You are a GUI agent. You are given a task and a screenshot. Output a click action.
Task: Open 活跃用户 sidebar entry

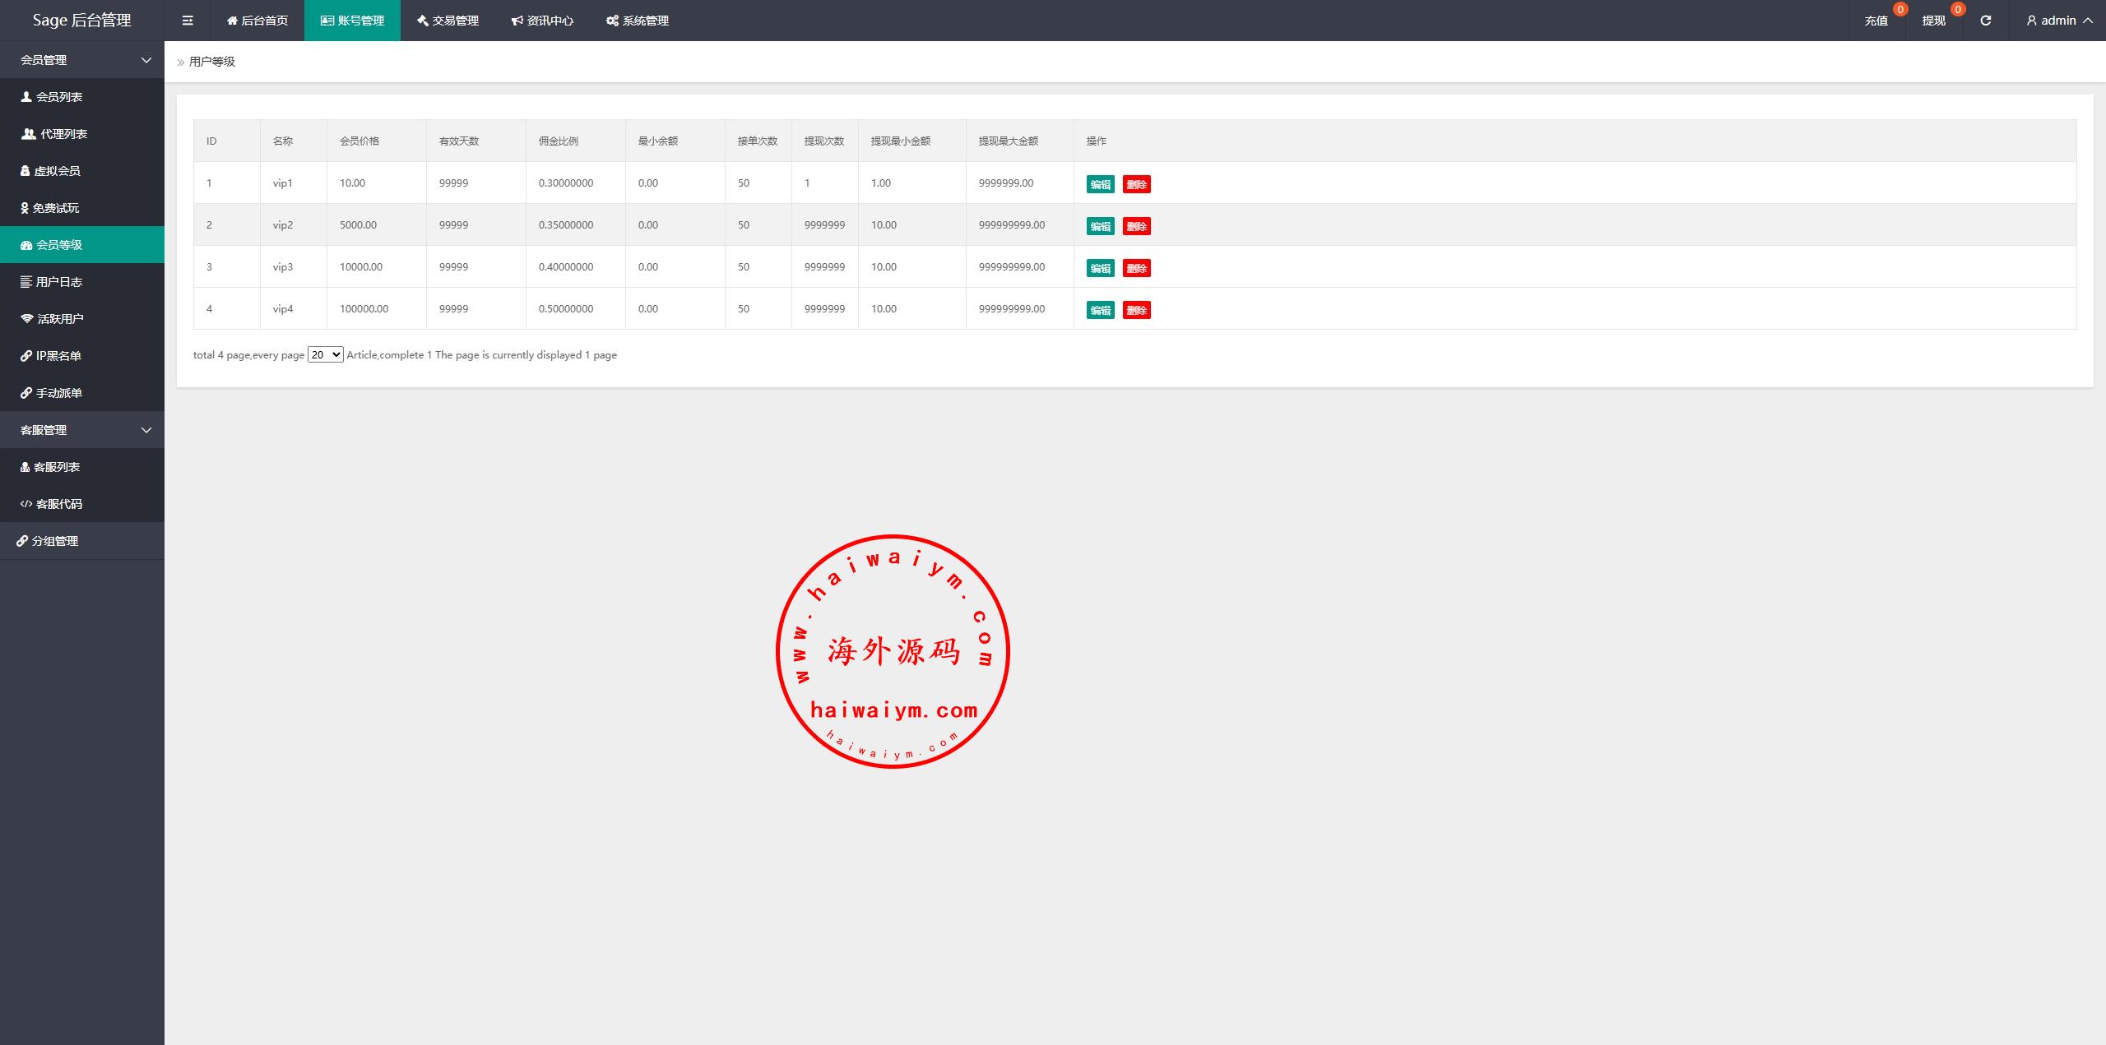[59, 319]
